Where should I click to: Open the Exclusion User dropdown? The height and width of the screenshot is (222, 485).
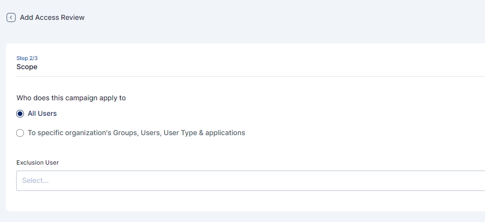pyautogui.click(x=250, y=181)
